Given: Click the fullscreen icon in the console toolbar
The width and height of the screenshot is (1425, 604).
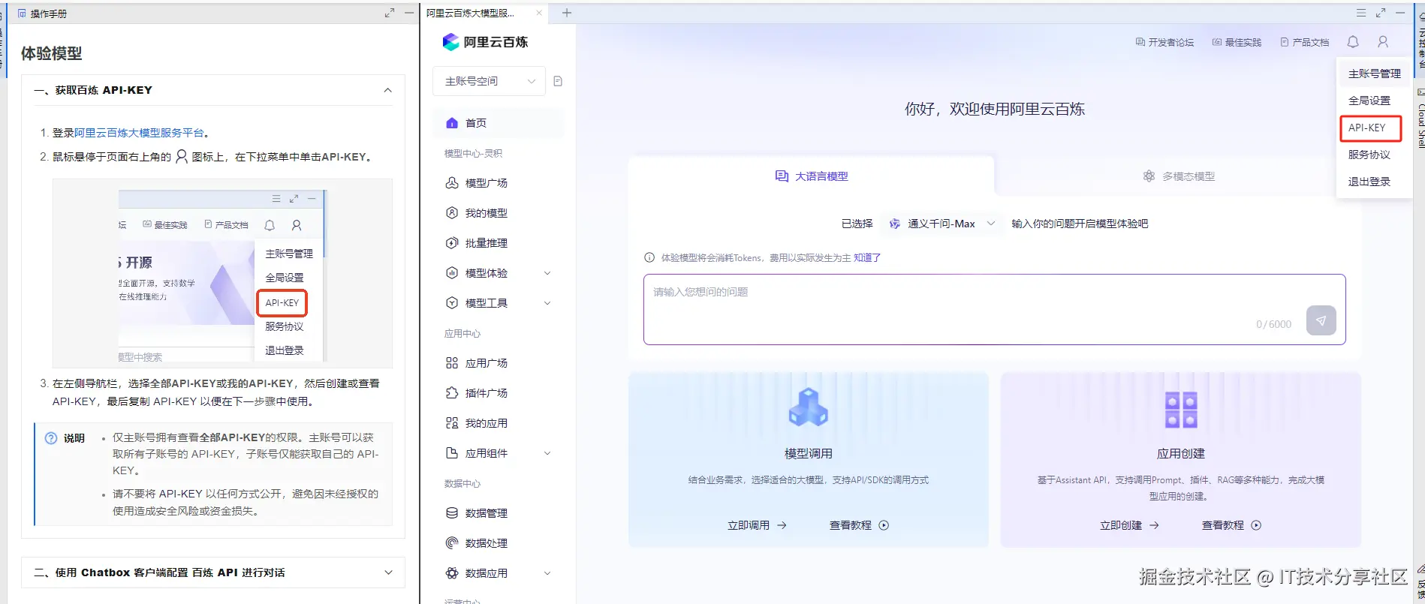Looking at the screenshot, I should pyautogui.click(x=1381, y=14).
